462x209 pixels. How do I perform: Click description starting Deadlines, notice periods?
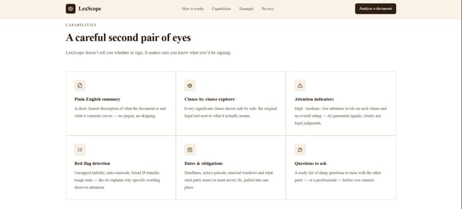click(x=229, y=180)
